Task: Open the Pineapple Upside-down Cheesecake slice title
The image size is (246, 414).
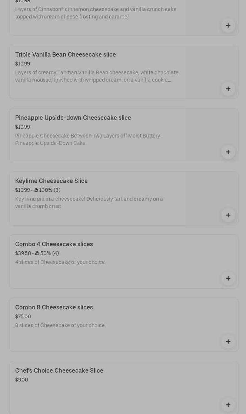Action: pos(73,118)
